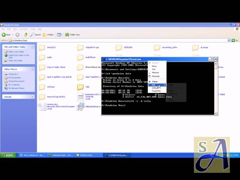Select the Mixed without dat folder
The width and height of the screenshot is (240, 180).
pos(89,67)
